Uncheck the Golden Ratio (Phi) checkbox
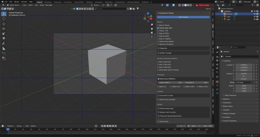 [158, 28]
